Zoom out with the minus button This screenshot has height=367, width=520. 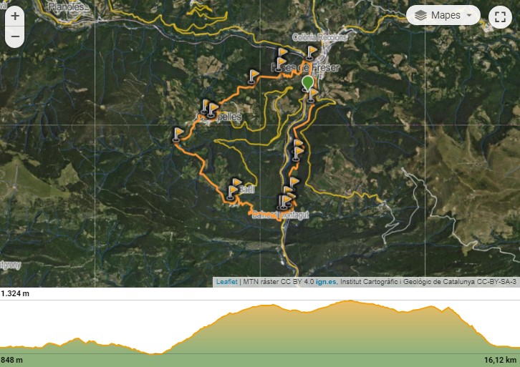14,36
